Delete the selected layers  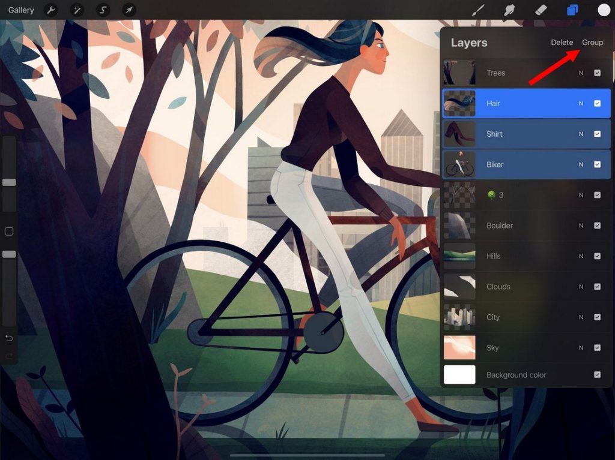[x=562, y=42]
